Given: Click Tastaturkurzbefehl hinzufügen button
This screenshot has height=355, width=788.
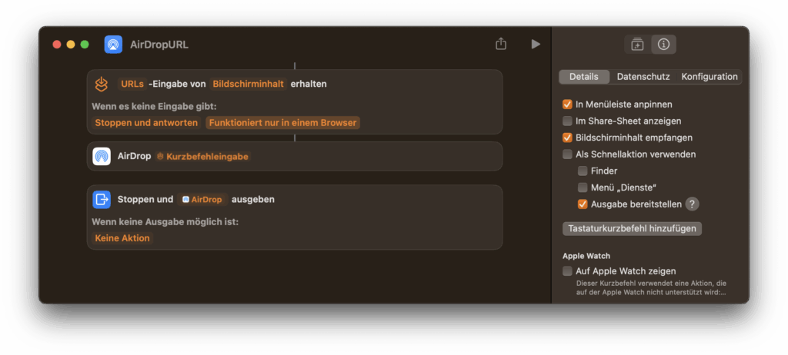Looking at the screenshot, I should tap(632, 228).
